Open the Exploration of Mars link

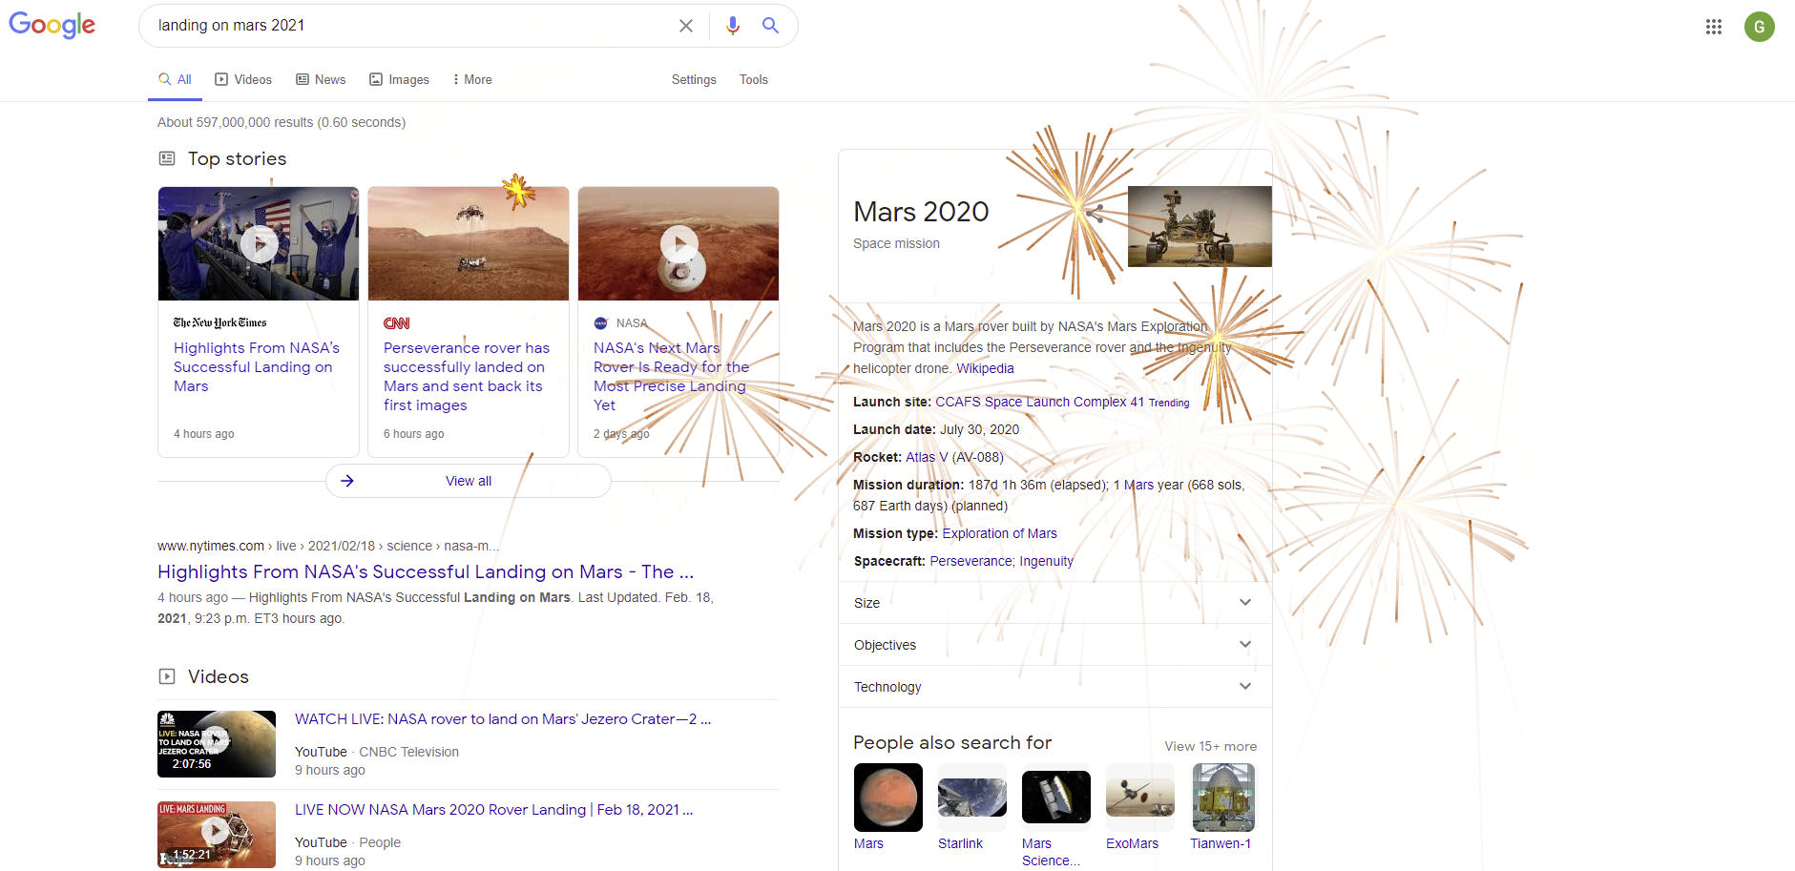pos(999,533)
